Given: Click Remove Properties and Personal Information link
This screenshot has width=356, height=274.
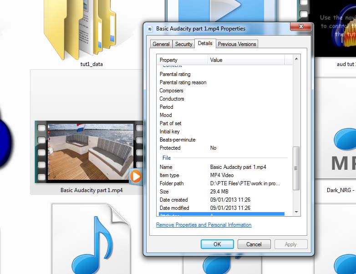Looking at the screenshot, I should pos(203,225).
